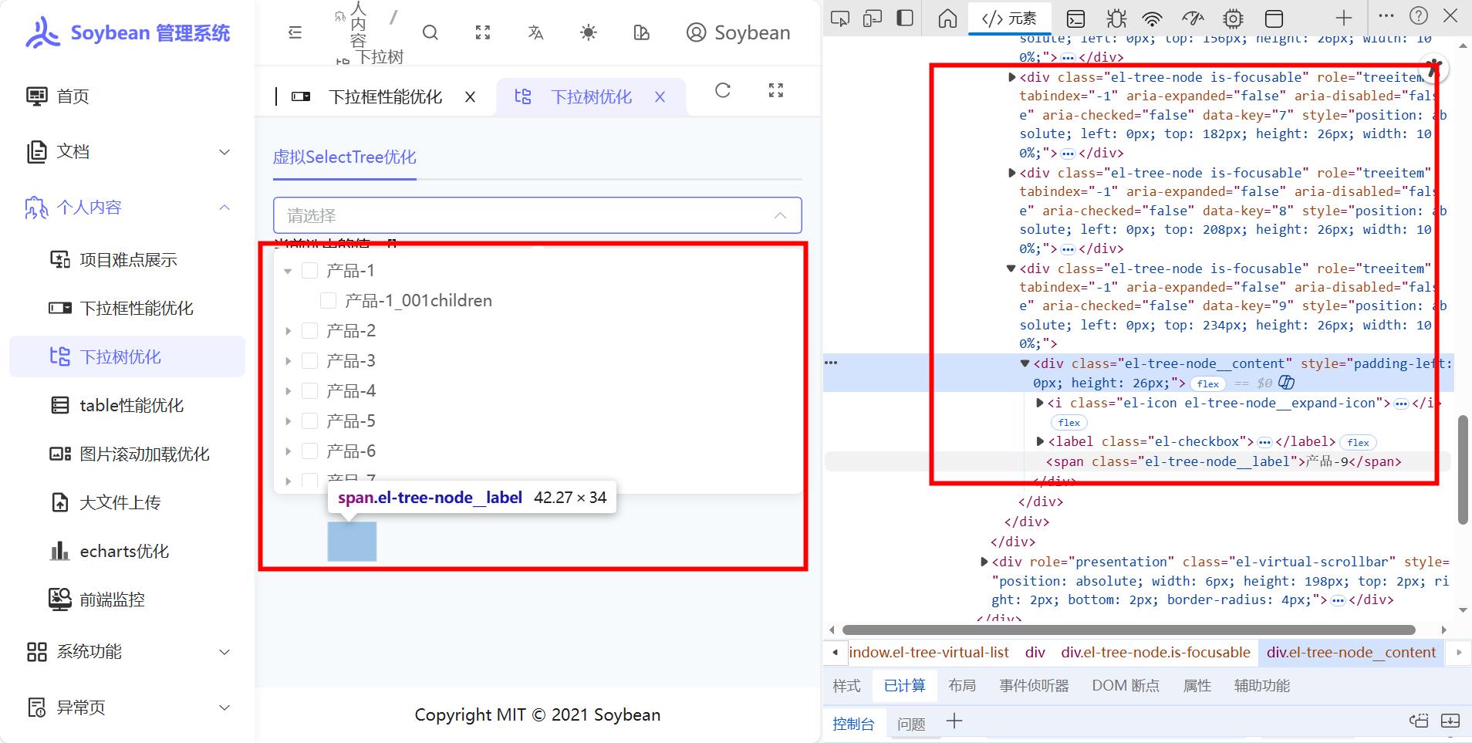
Task: Toggle the light/dark theme sun icon
Action: click(x=588, y=32)
